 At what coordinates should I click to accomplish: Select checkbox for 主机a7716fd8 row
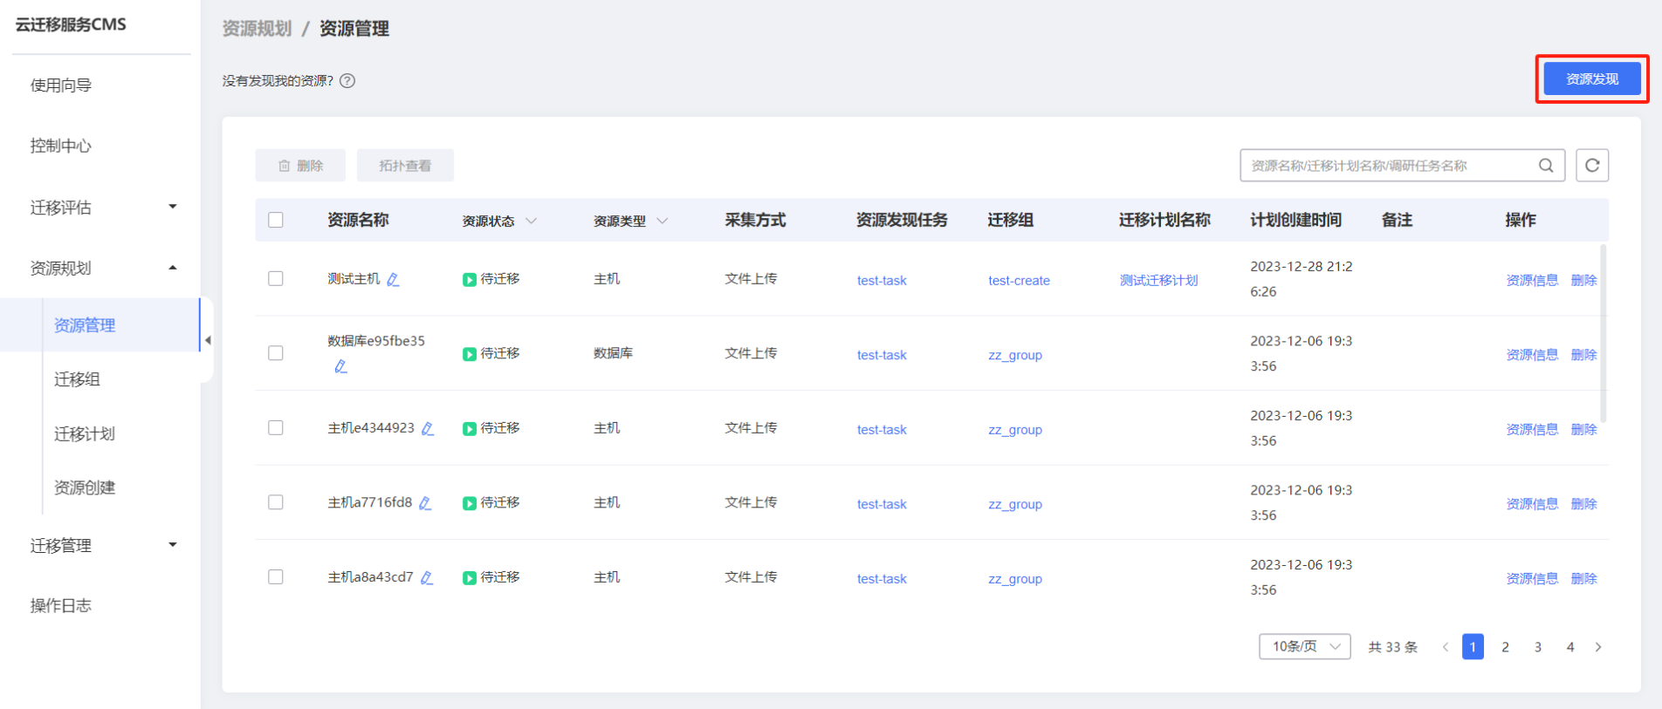tap(276, 502)
